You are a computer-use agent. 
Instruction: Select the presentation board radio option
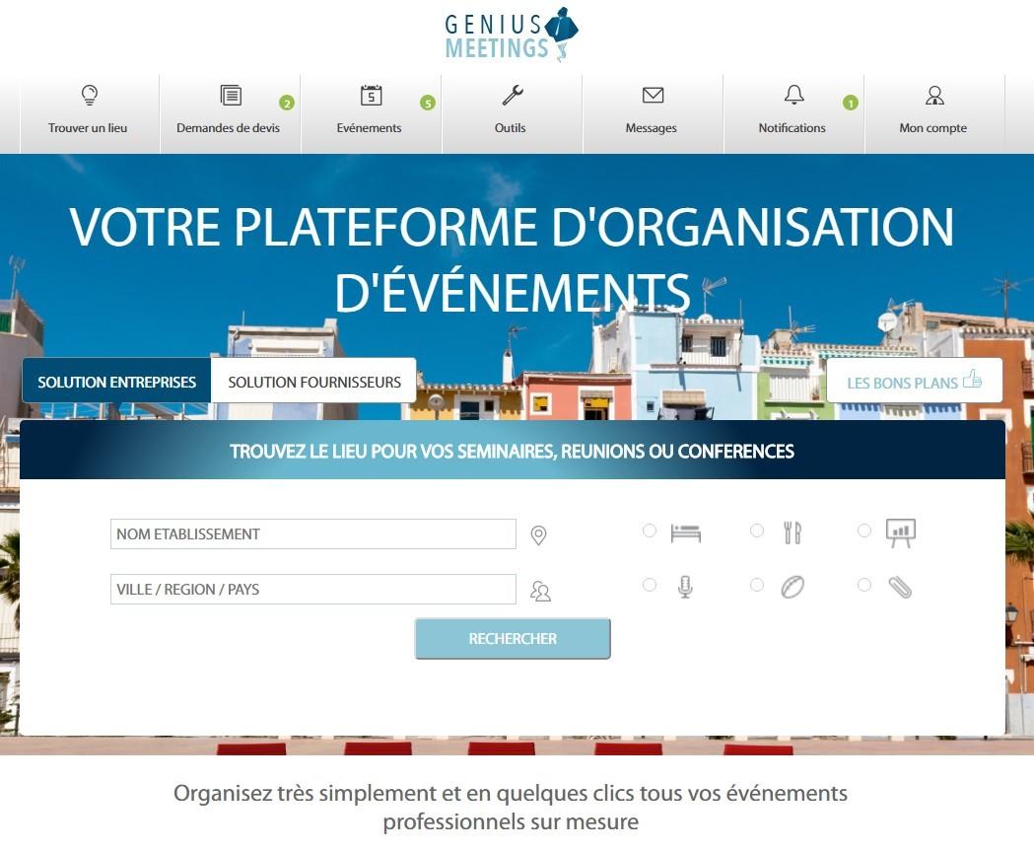[x=864, y=531]
